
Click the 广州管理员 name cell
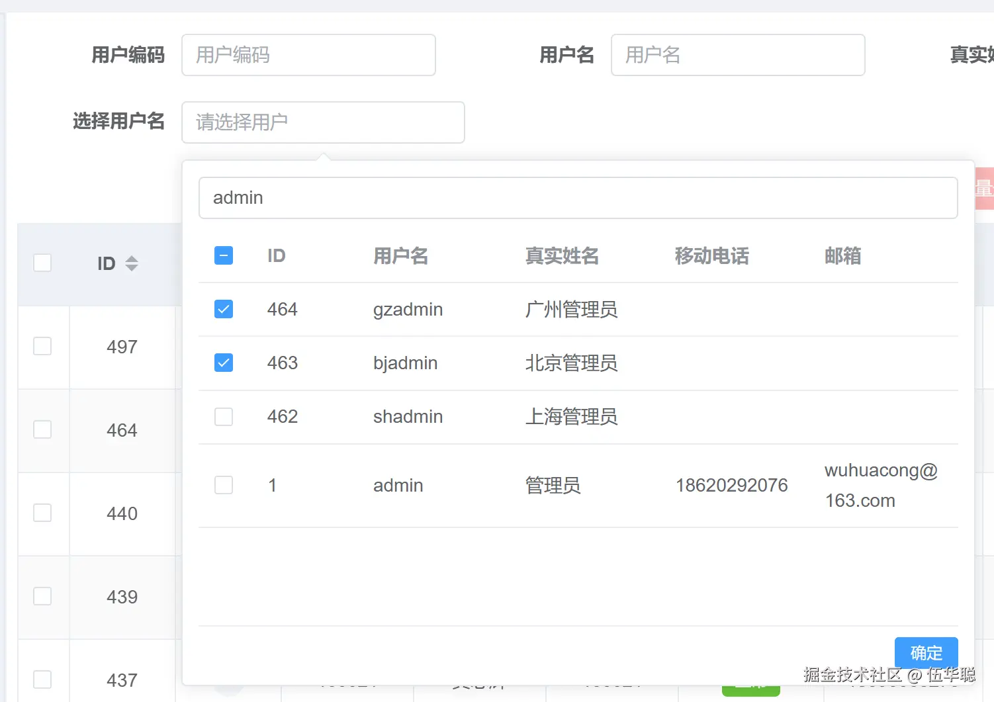pyautogui.click(x=571, y=310)
